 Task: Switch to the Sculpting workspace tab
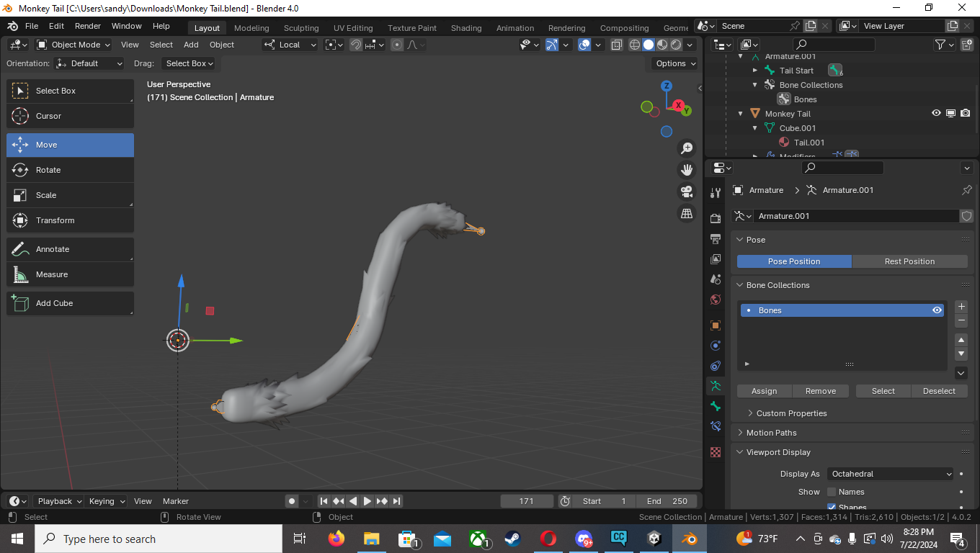pos(300,28)
